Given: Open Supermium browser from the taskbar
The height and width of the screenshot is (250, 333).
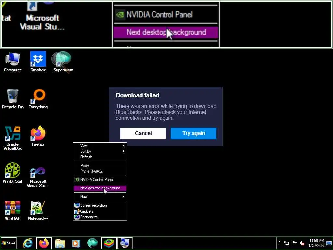Looking at the screenshot, I should 92,243.
